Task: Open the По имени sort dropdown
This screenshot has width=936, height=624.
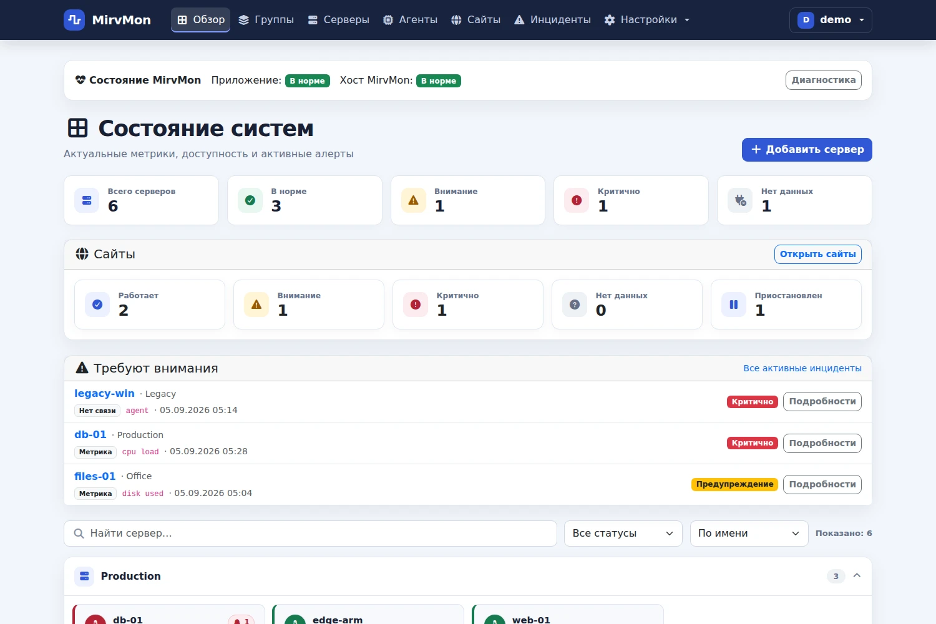Action: (x=749, y=534)
